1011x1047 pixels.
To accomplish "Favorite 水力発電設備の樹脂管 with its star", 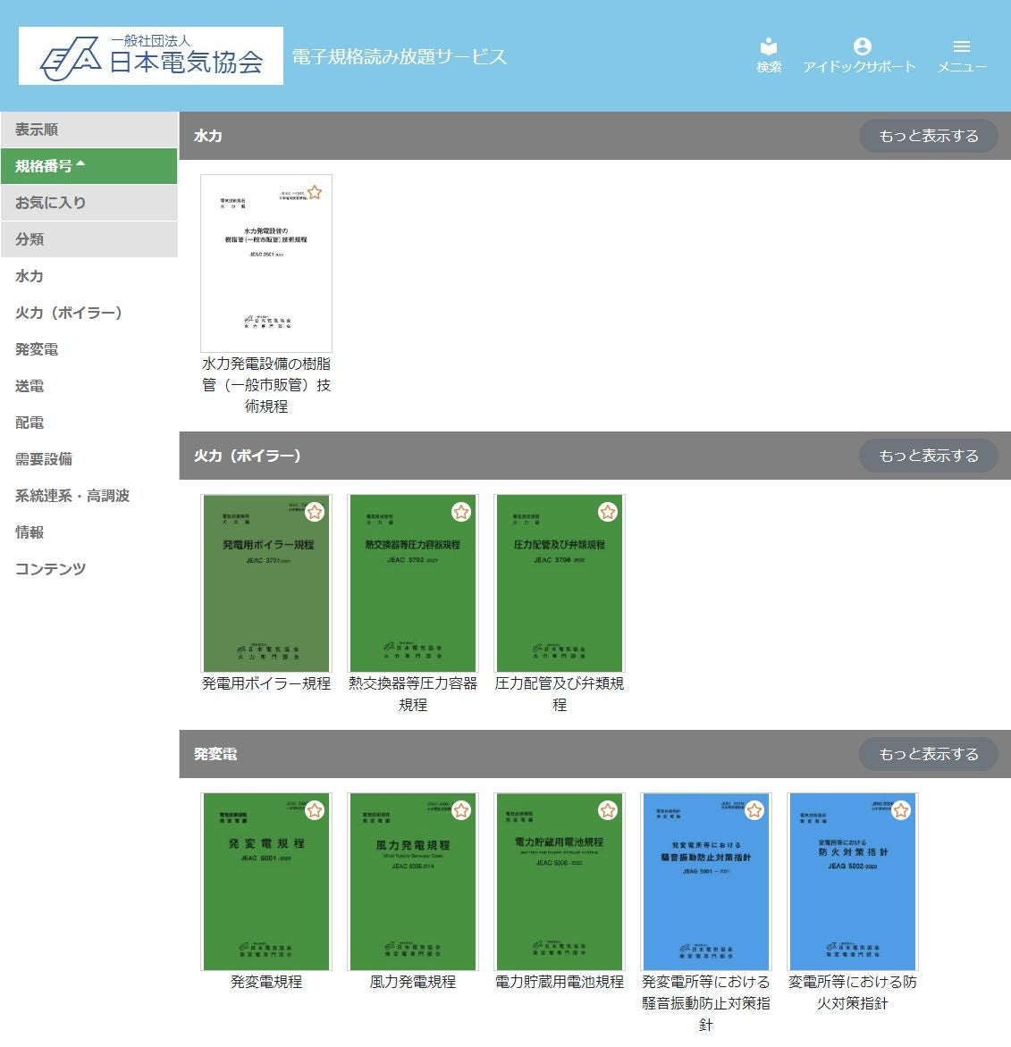I will [315, 192].
